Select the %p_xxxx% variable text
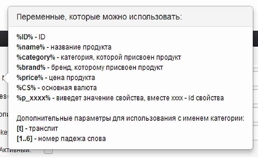Screen dimensions: 258x158 click(x=33, y=98)
